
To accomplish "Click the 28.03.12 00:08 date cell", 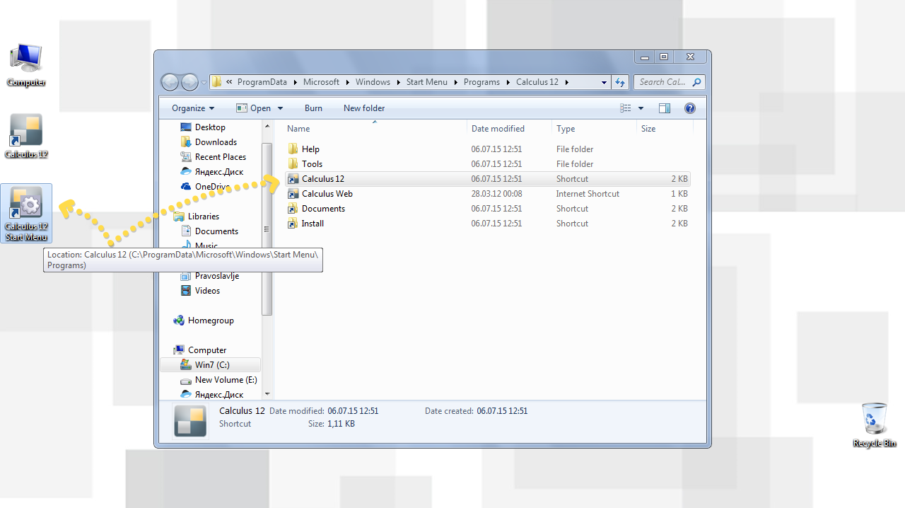I will (x=496, y=194).
